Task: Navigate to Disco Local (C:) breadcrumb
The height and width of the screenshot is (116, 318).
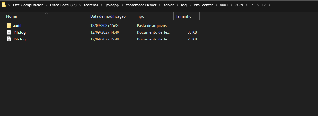Action: click(63, 5)
